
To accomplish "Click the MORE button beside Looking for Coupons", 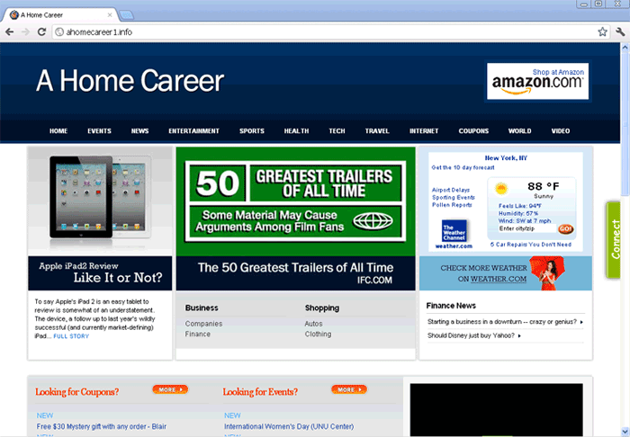I will click(x=170, y=389).
